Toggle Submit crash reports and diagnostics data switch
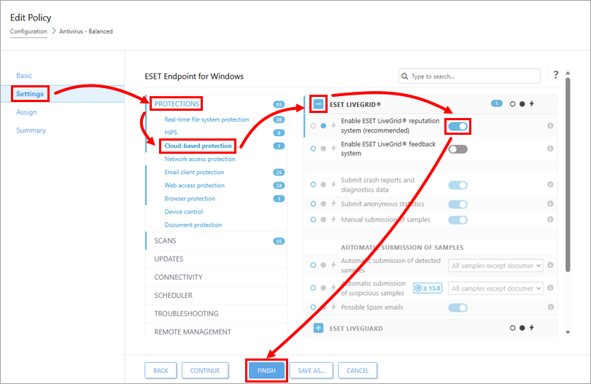 [458, 185]
